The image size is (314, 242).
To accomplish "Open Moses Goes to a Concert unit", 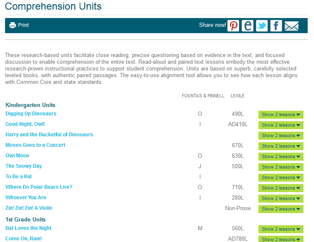I will (35, 145).
